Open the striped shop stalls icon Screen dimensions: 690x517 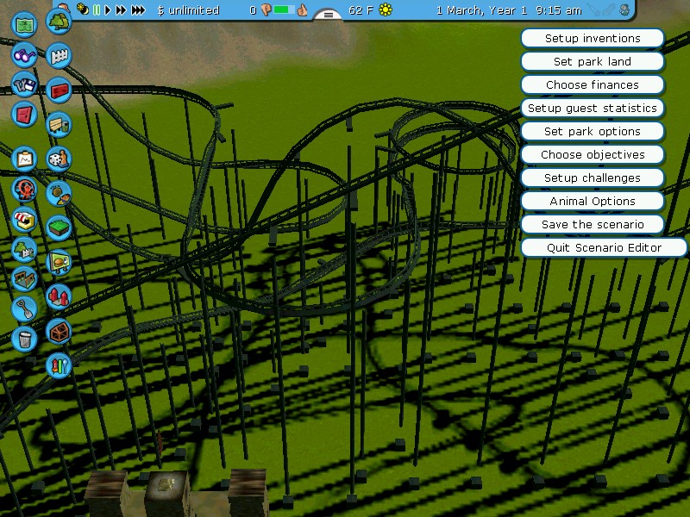point(24,219)
